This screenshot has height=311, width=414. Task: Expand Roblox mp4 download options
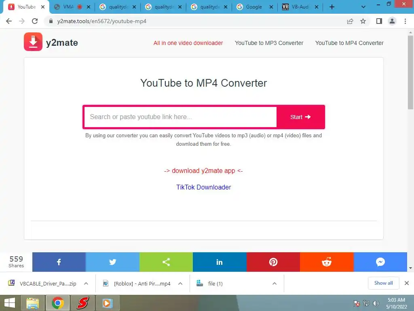click(x=180, y=283)
